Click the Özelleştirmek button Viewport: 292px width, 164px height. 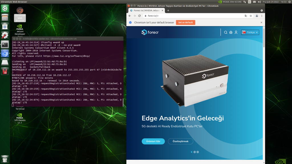181,141
